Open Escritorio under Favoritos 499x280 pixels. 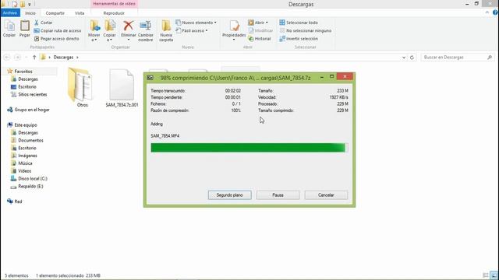pyautogui.click(x=27, y=86)
